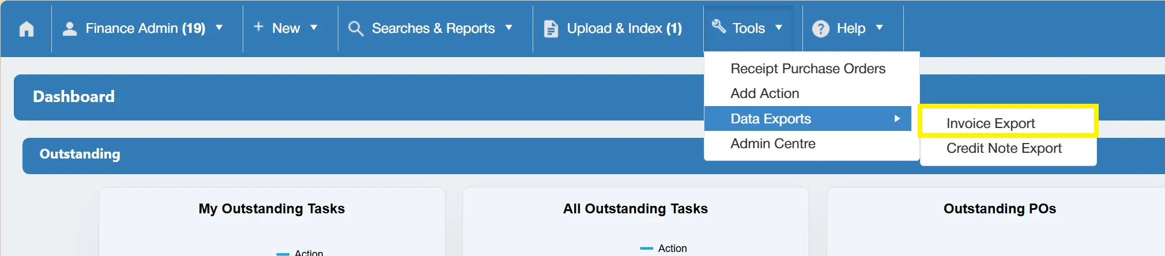This screenshot has width=1165, height=256.
Task: Click the wrench icon for Tools
Action: (718, 26)
